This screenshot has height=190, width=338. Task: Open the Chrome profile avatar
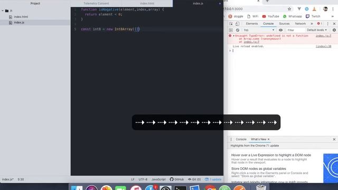(325, 9)
